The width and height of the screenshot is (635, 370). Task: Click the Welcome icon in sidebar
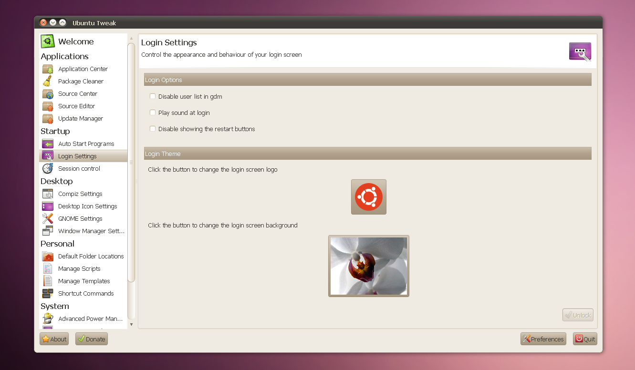point(48,41)
